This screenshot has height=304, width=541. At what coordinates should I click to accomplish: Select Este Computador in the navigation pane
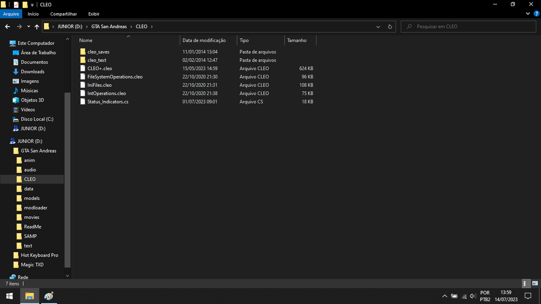tap(36, 43)
